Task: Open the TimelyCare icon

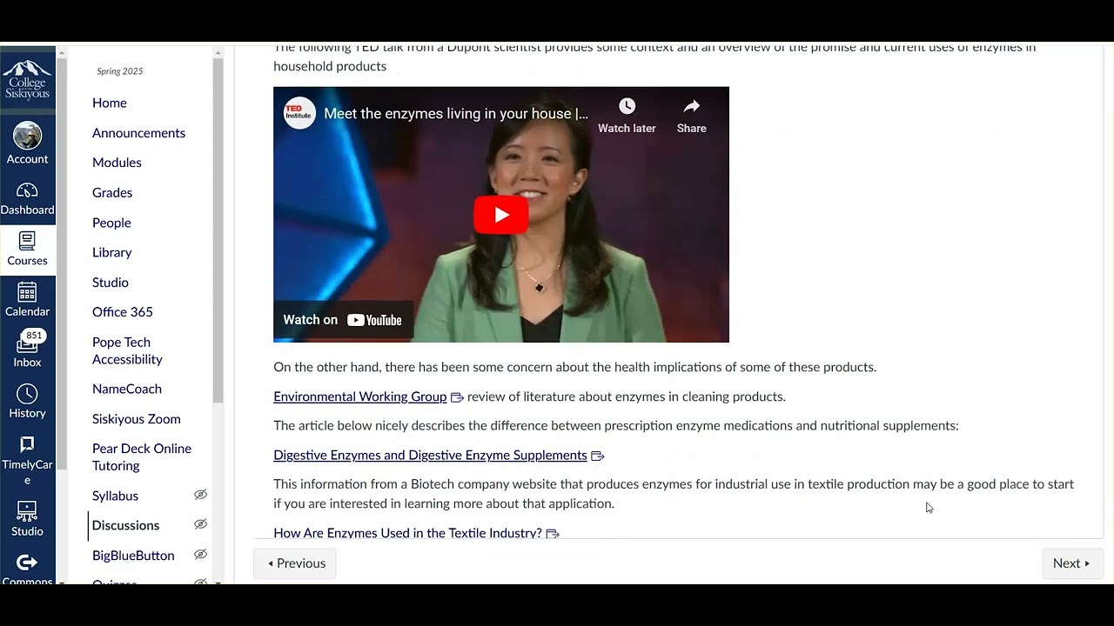Action: coord(27,444)
